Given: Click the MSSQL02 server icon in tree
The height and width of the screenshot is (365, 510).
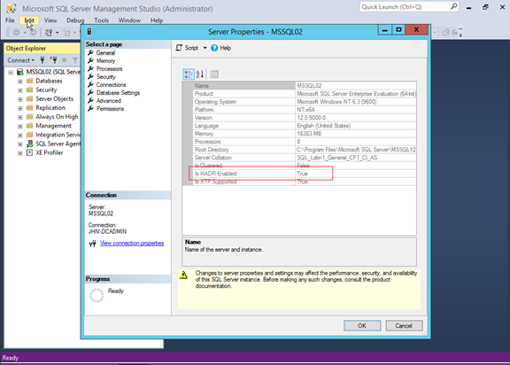Looking at the screenshot, I should pyautogui.click(x=20, y=72).
